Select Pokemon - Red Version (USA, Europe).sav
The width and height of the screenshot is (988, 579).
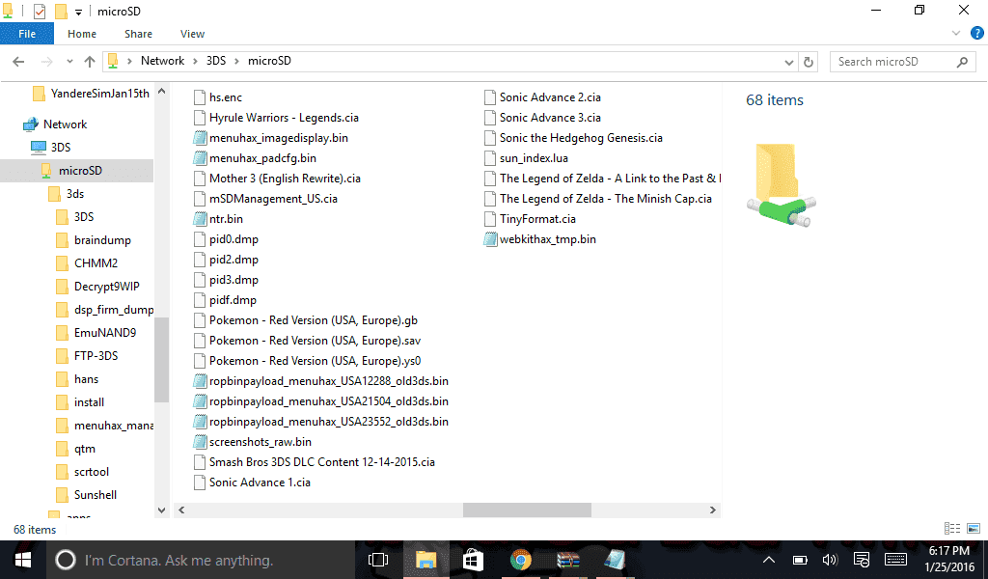pyautogui.click(x=315, y=341)
